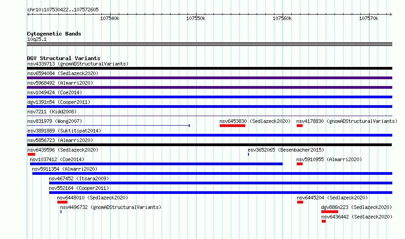The height and width of the screenshot is (239, 405).
Task: Open nsv6445204 (Sedlazeck2020) label
Action: tap(332, 198)
